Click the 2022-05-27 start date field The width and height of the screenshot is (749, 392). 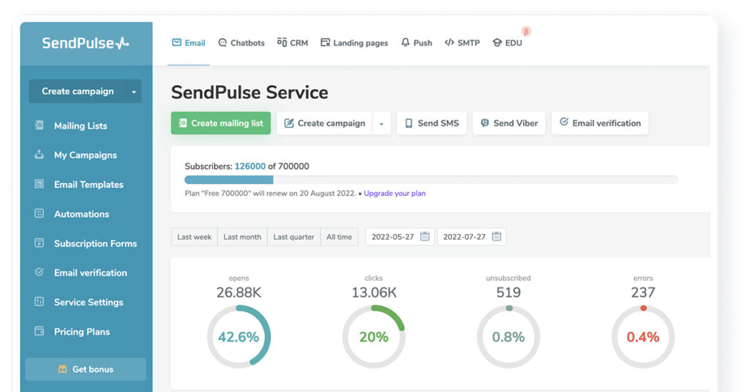pos(393,237)
